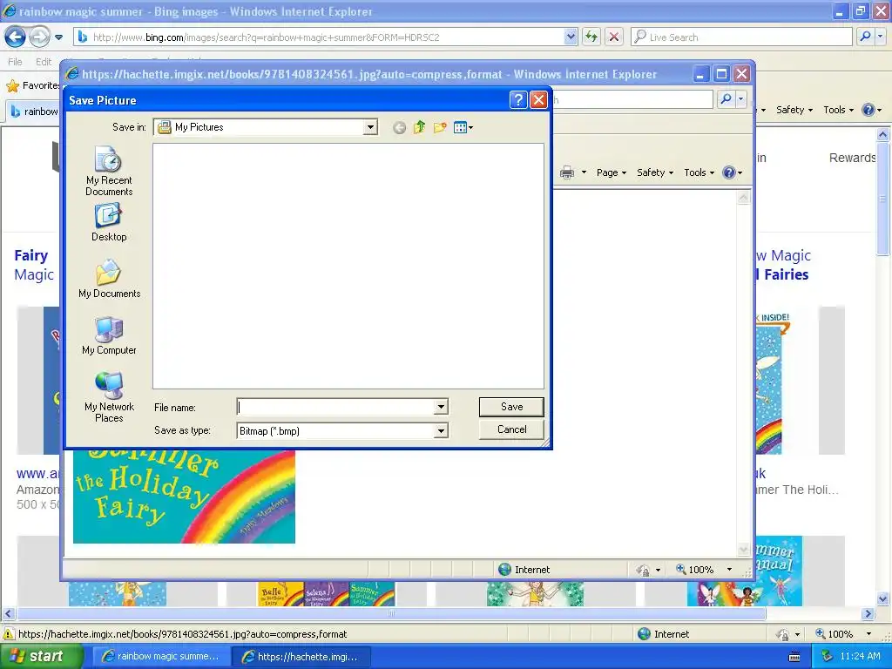Click the Save Picture help question mark button
Screen dimensions: 892x669
[x=517, y=100]
